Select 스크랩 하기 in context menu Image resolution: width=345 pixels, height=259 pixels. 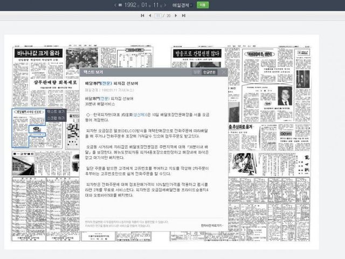(x=56, y=117)
